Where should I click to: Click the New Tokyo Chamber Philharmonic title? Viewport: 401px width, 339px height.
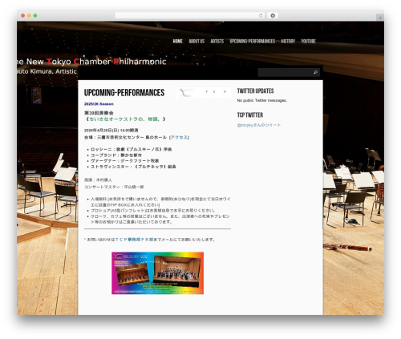pos(91,62)
